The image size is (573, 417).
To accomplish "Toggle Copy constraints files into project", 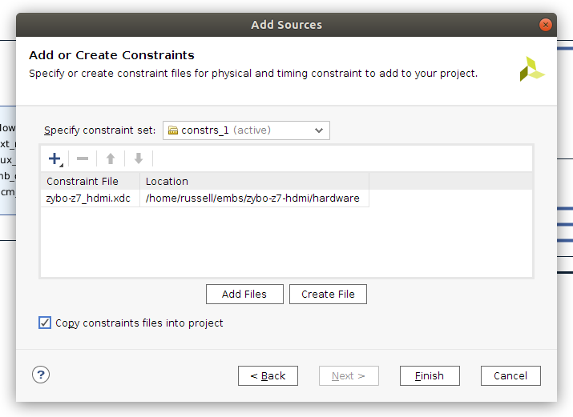I will [x=45, y=323].
